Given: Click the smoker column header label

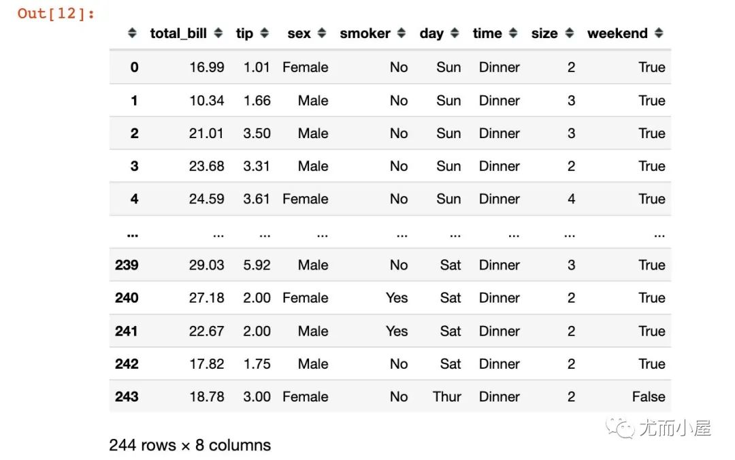Looking at the screenshot, I should click(x=365, y=33).
